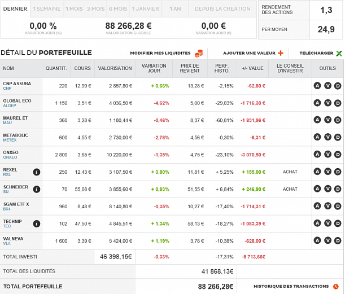Click the +/- VALUE column header
Screen dimensions: 345x294
tap(252, 68)
